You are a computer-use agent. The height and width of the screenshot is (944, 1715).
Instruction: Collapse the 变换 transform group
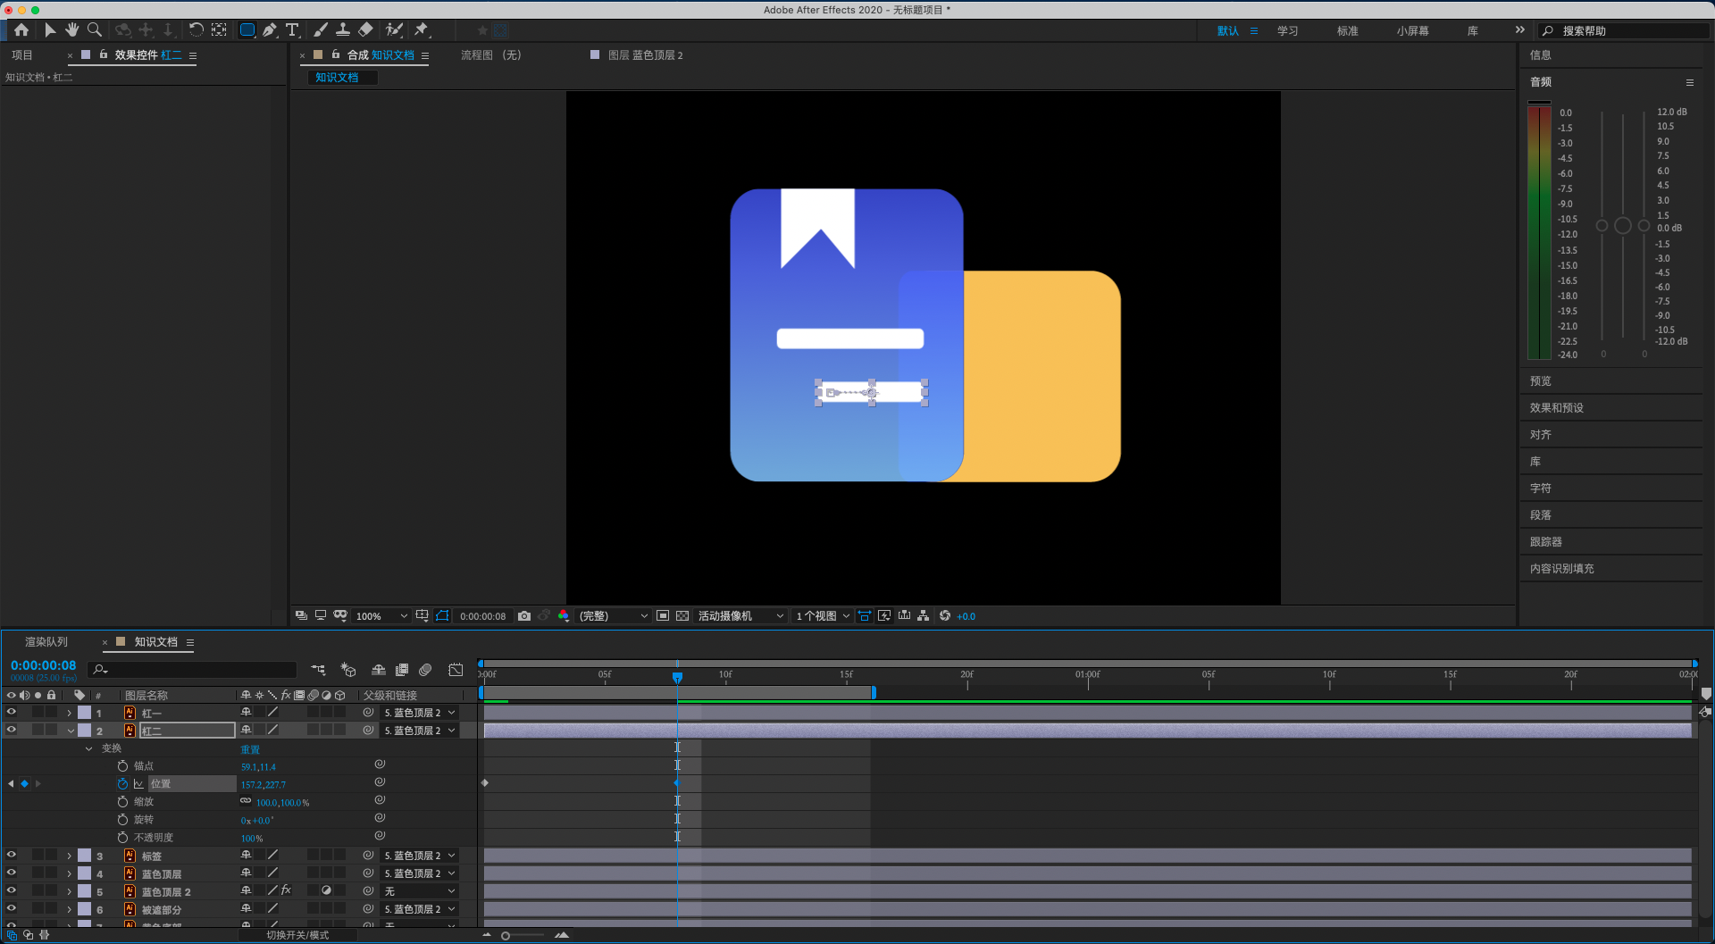point(88,748)
